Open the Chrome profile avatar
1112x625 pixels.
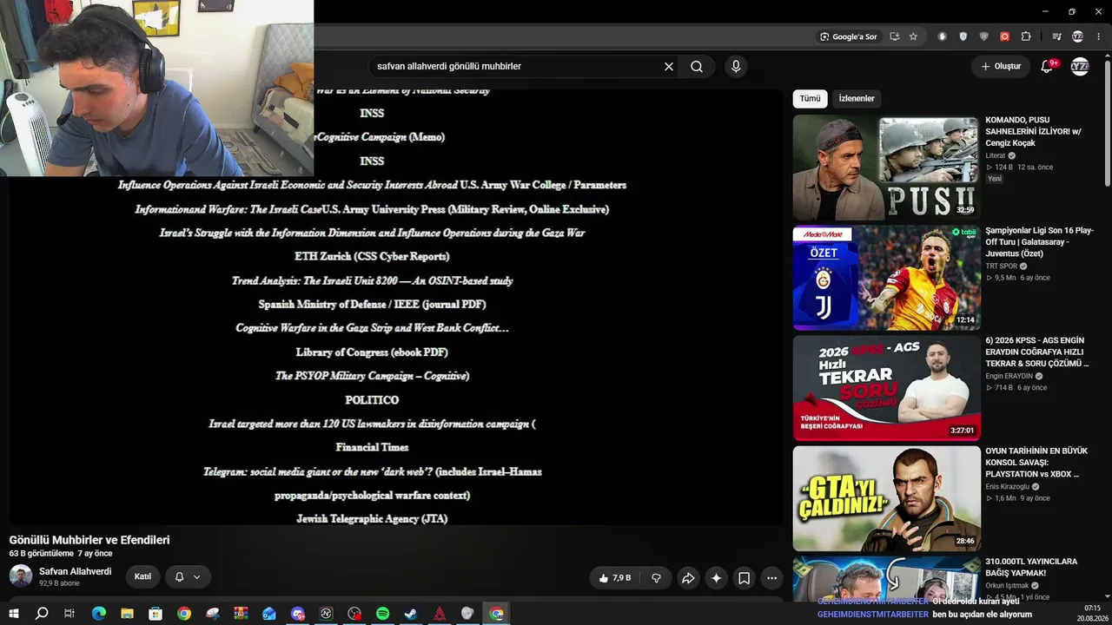(1077, 36)
